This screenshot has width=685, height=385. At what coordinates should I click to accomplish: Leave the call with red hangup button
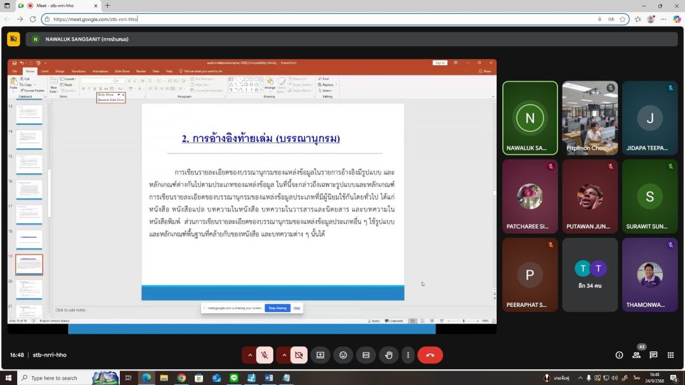pyautogui.click(x=430, y=355)
